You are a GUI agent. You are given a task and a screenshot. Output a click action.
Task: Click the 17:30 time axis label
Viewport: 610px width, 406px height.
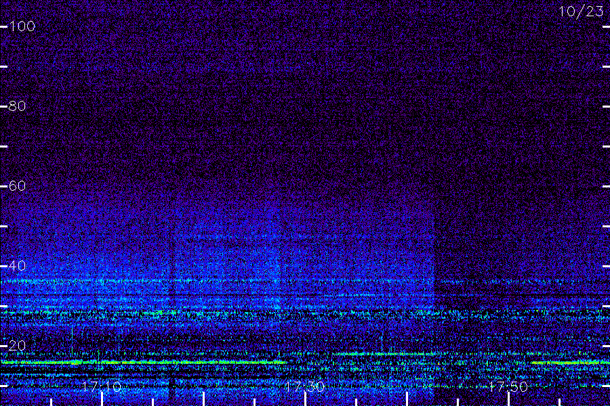304,386
